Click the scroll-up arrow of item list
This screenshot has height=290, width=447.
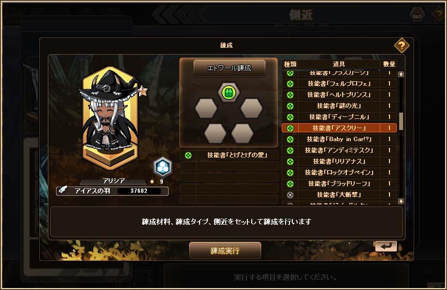point(401,74)
